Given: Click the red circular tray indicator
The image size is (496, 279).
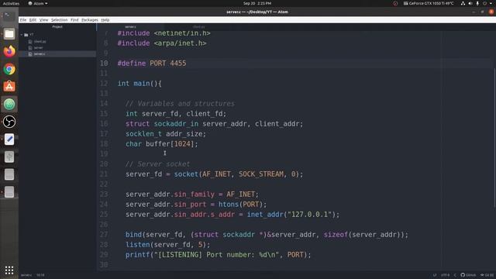Looking at the screenshot, I should [395, 3].
